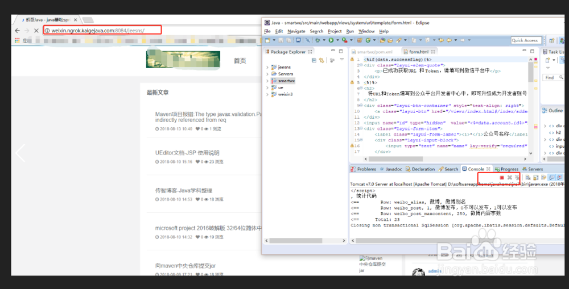Toggle Link with Editor in Package Explorer

point(321,61)
